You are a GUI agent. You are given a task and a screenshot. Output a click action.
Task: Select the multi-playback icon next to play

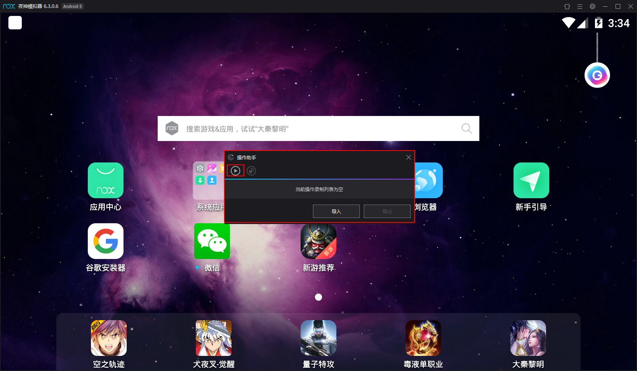(x=251, y=170)
